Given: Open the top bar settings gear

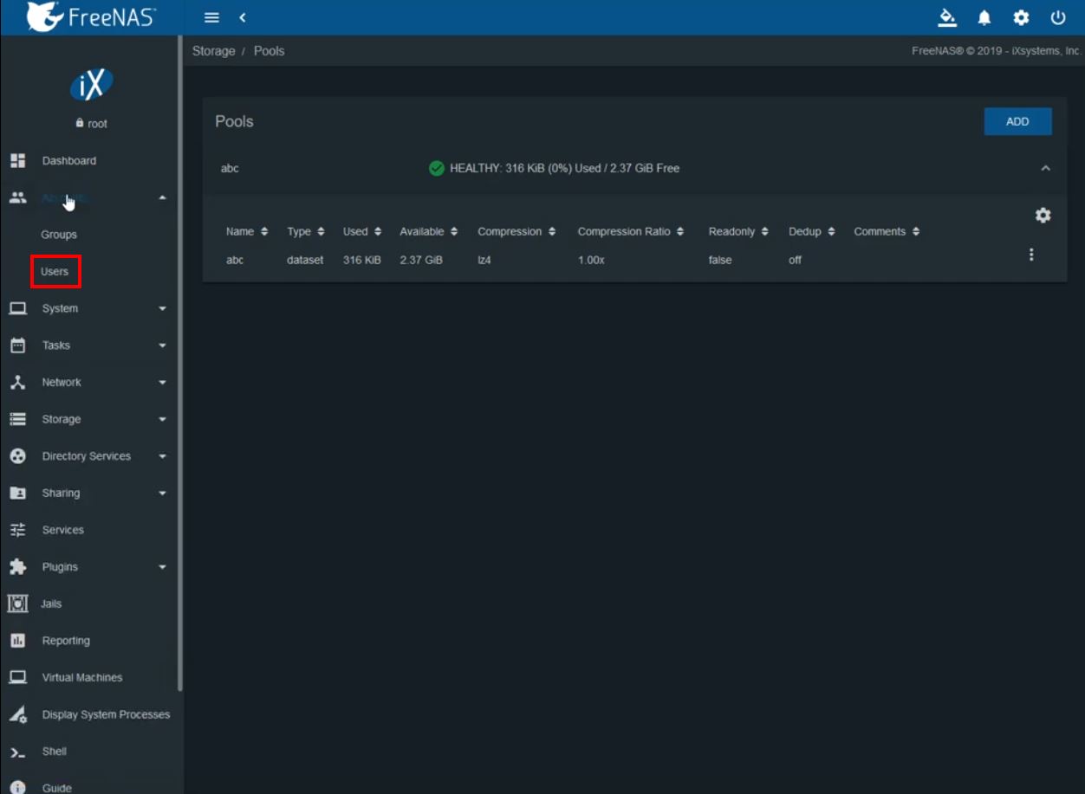Looking at the screenshot, I should click(1021, 17).
